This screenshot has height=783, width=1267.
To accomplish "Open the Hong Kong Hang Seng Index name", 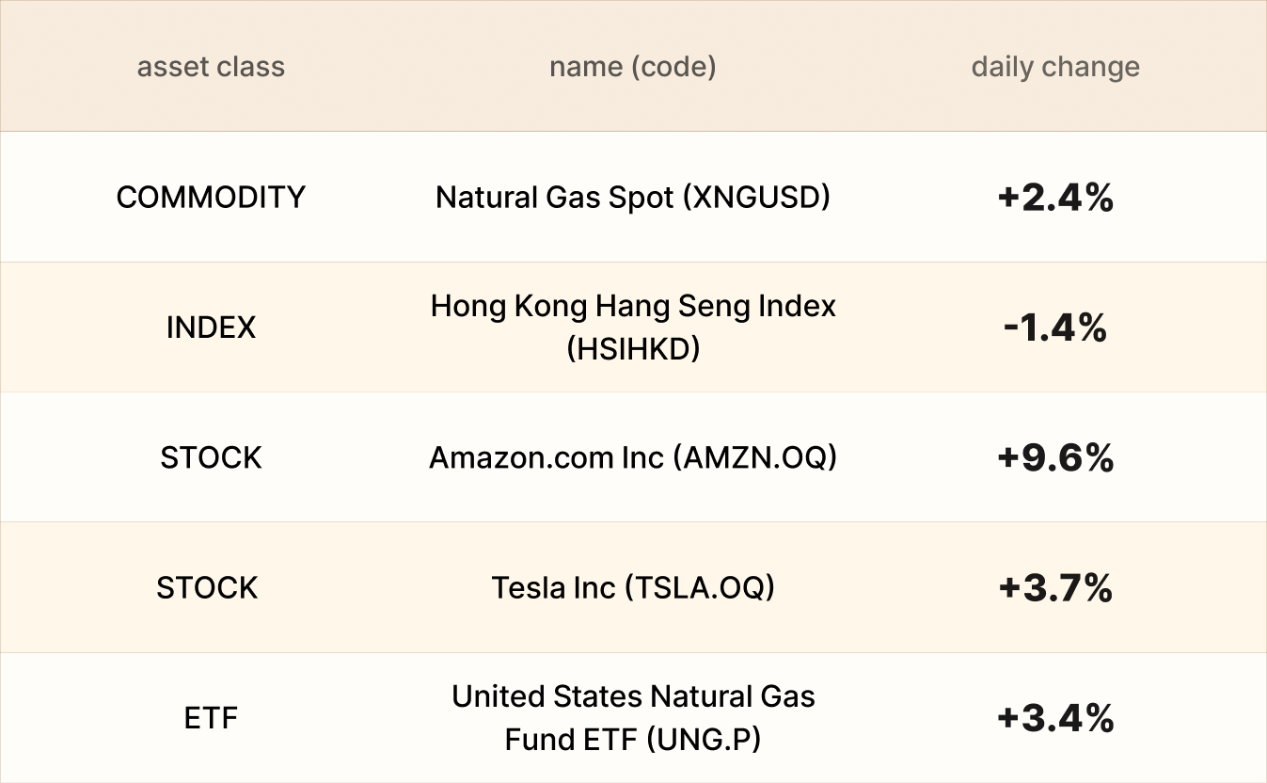I will click(x=632, y=306).
